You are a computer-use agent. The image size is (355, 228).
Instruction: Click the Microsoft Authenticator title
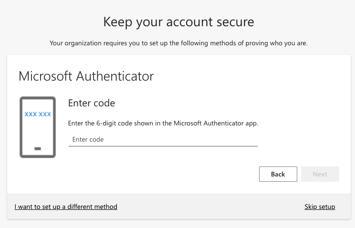click(x=86, y=76)
